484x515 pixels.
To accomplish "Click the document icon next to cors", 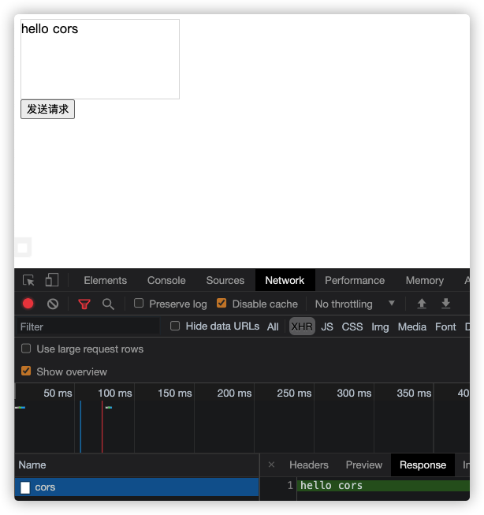I will coord(25,487).
